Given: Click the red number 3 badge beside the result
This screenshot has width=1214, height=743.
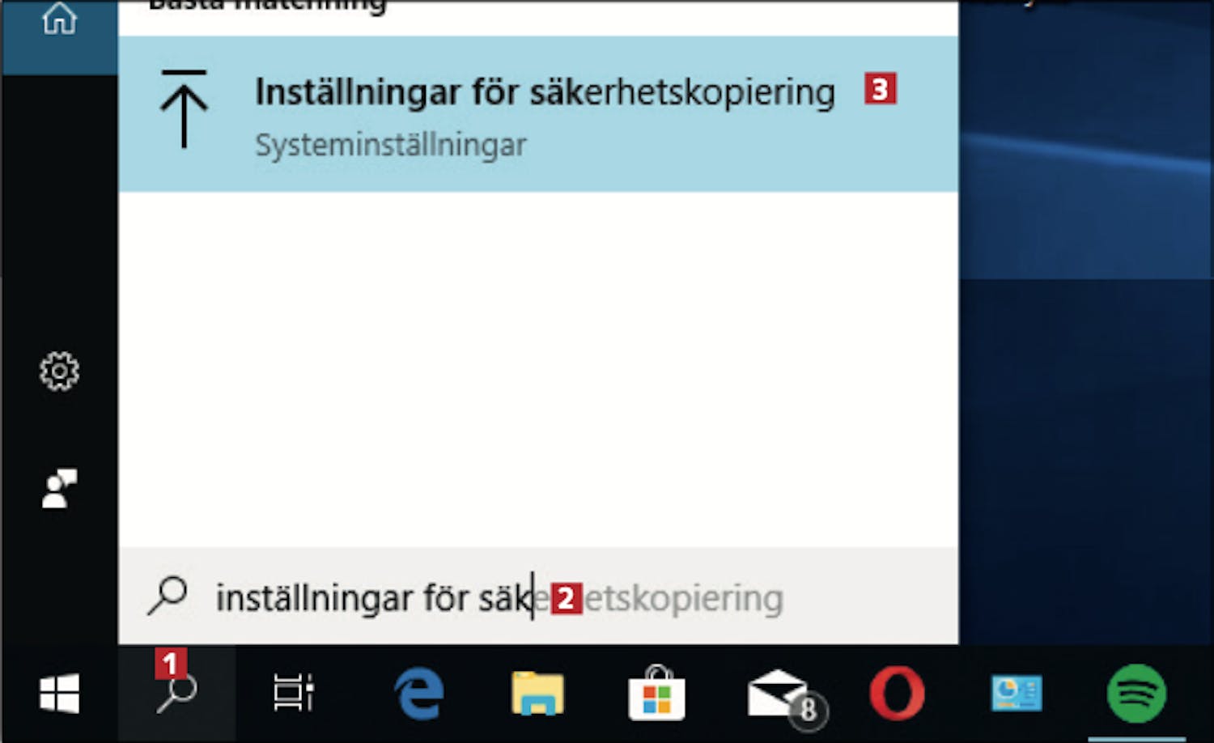Looking at the screenshot, I should [880, 88].
